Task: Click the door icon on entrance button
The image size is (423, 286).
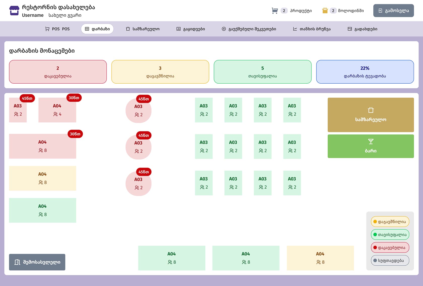Action: pyautogui.click(x=17, y=262)
